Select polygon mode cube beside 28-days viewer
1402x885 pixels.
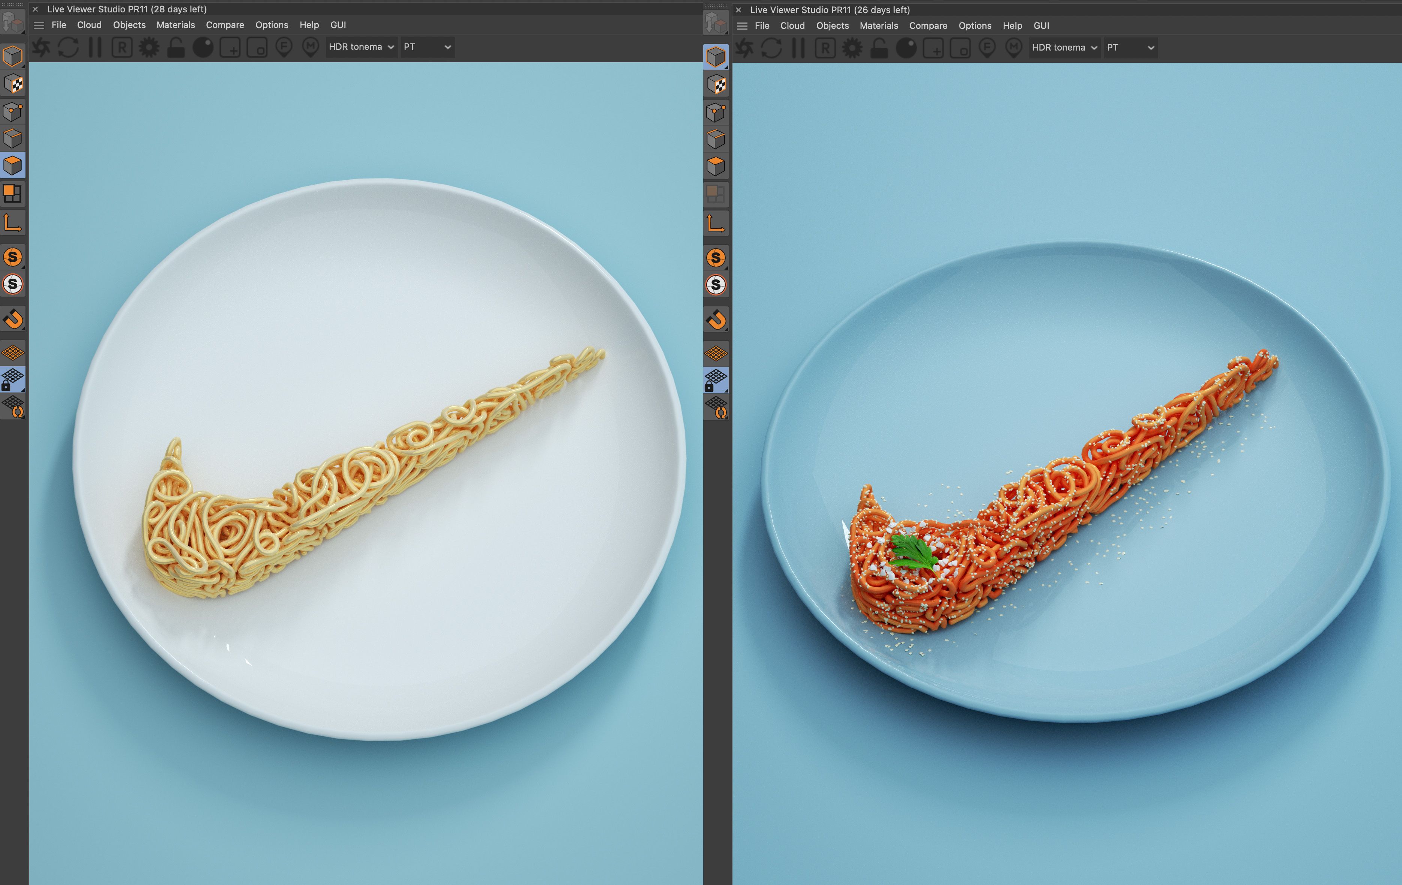coord(13,166)
